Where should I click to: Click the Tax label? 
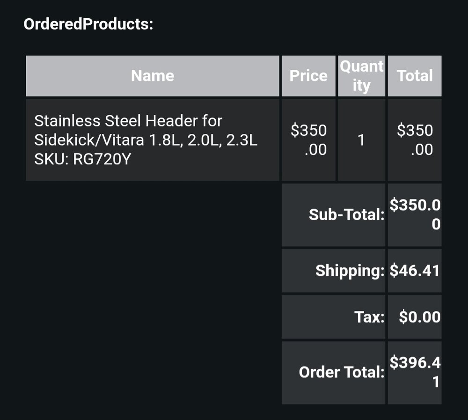(369, 317)
